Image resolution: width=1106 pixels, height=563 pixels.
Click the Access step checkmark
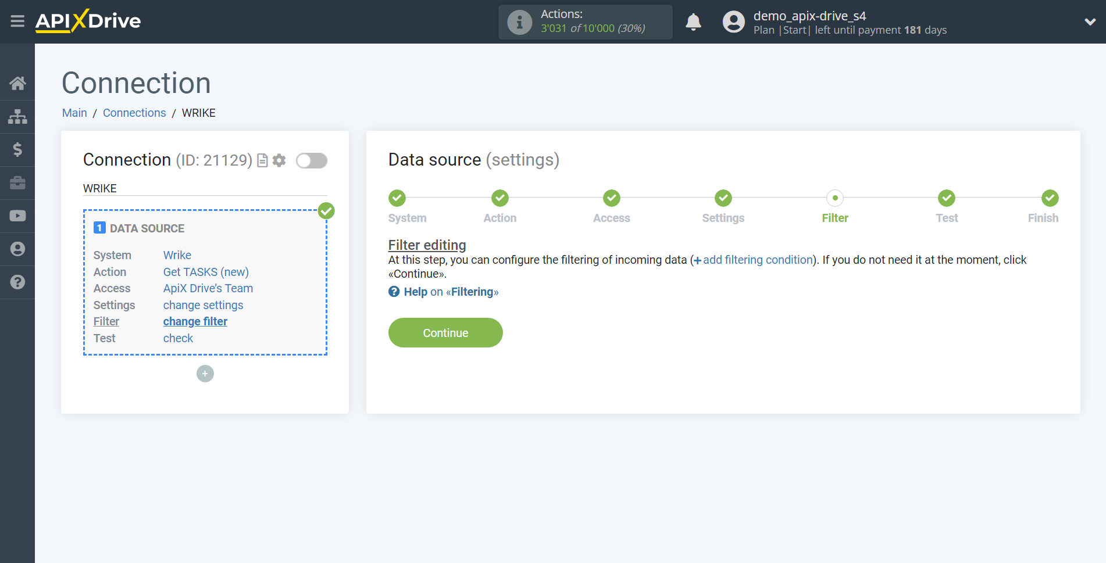[x=612, y=198]
